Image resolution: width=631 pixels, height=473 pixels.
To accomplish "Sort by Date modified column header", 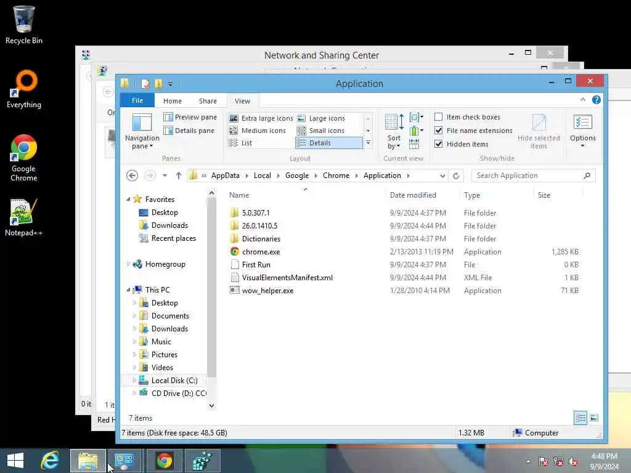I will click(413, 195).
